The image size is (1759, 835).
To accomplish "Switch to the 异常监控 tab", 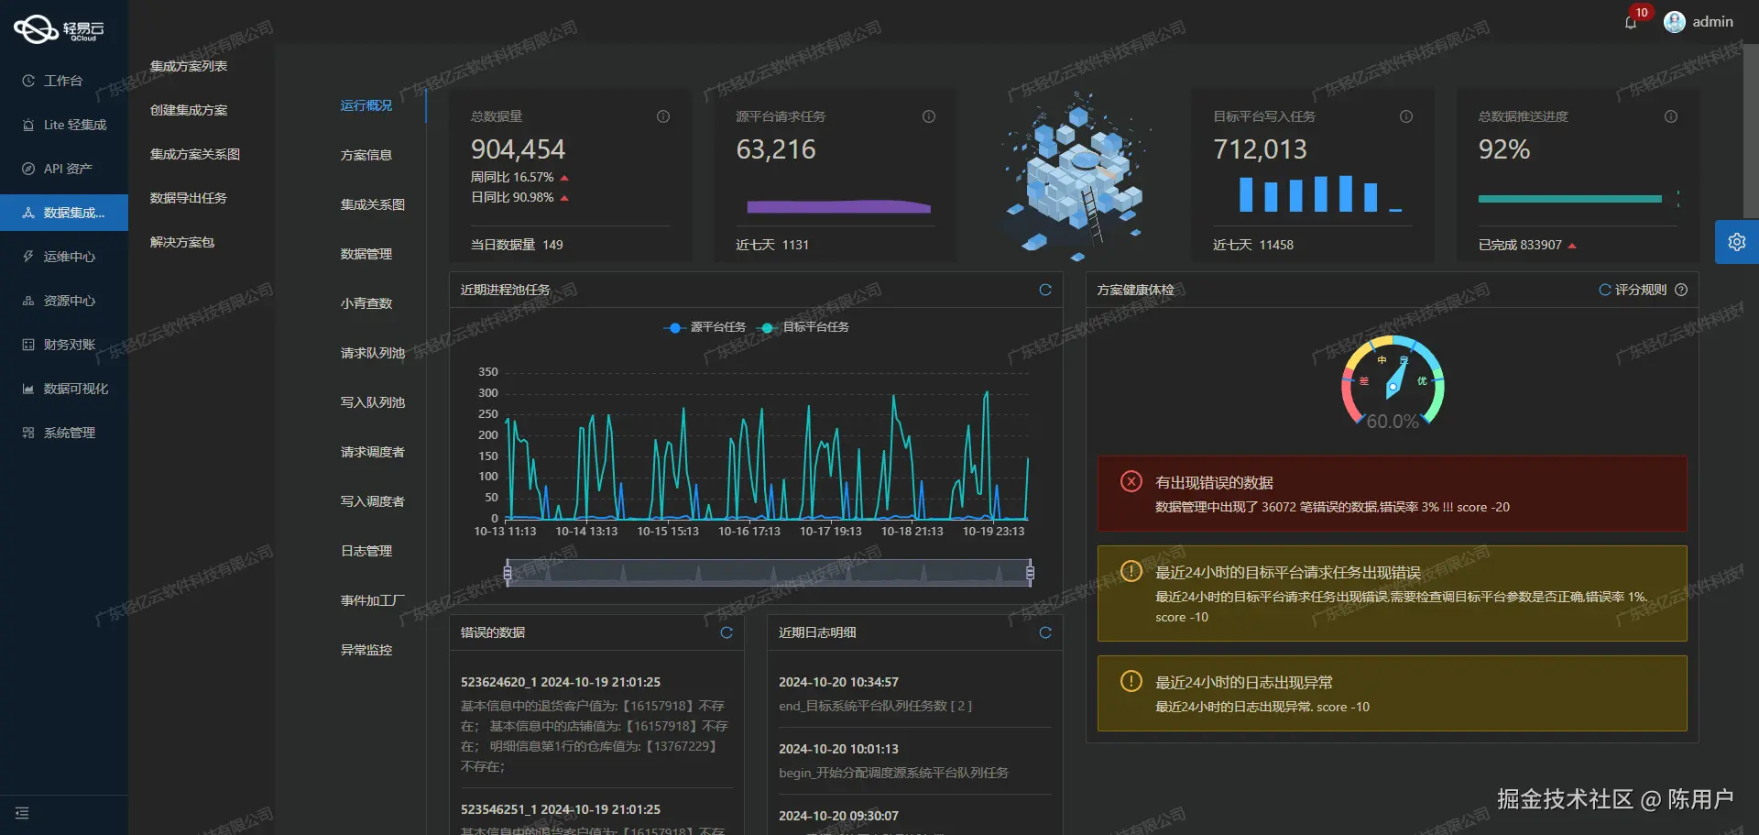I will tap(366, 650).
